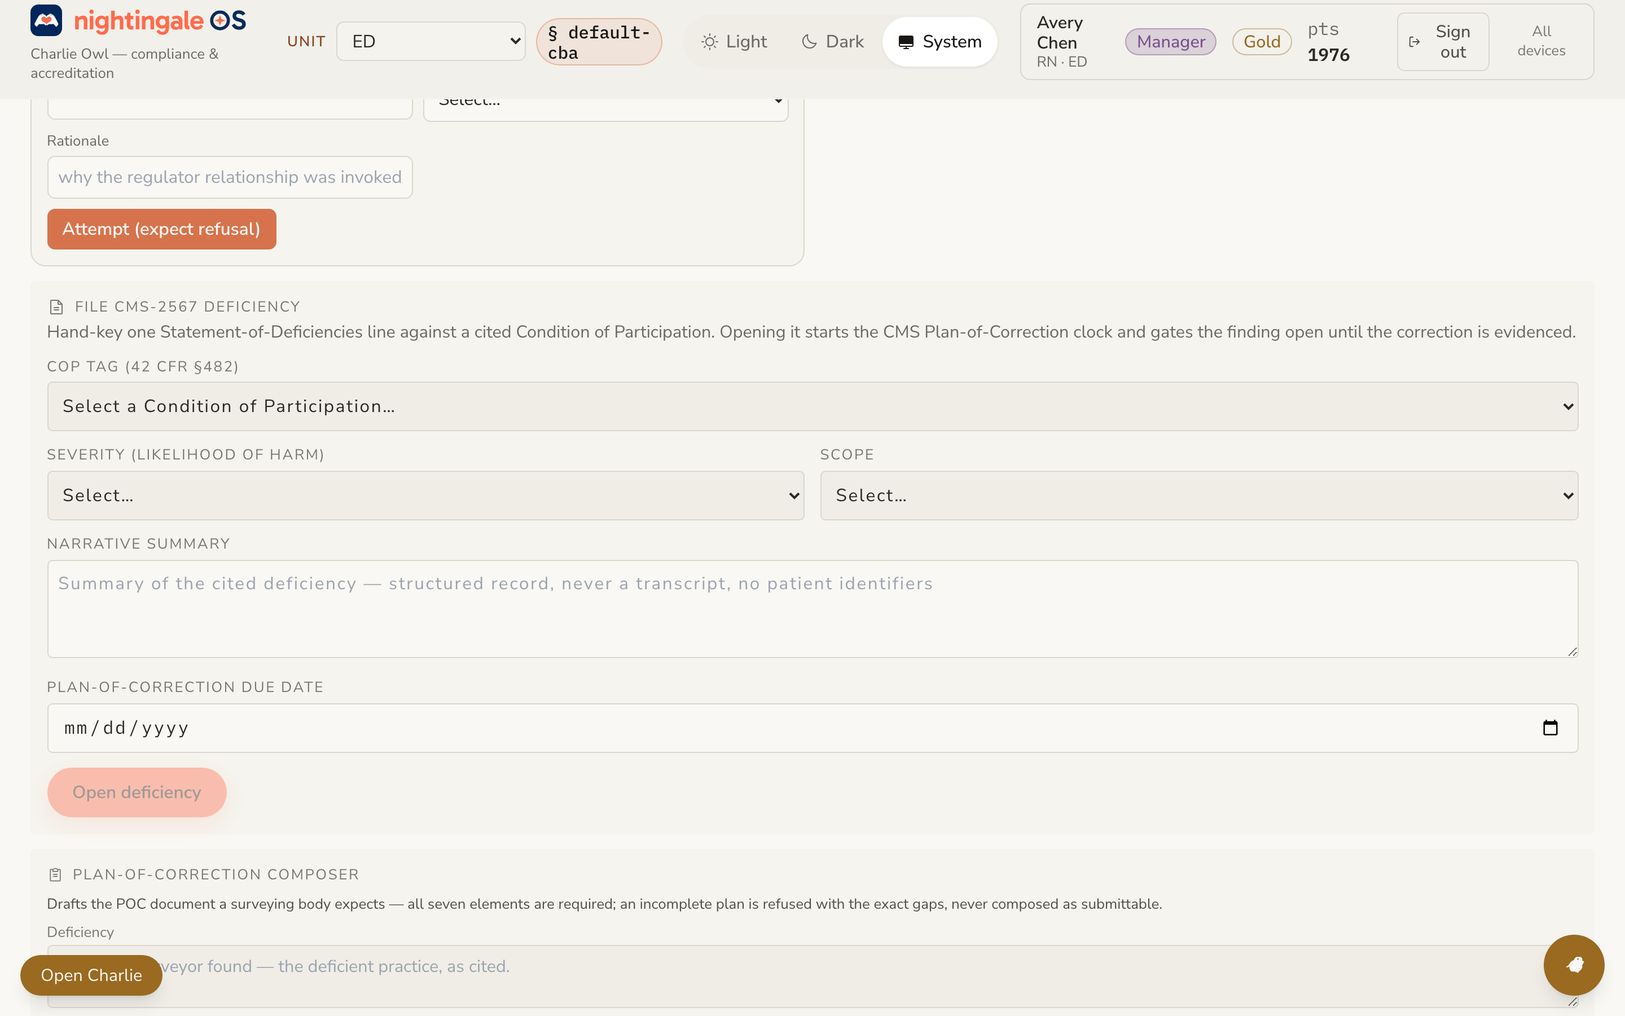This screenshot has height=1016, width=1625.
Task: Click the nightingale OS brand title
Action: point(160,21)
